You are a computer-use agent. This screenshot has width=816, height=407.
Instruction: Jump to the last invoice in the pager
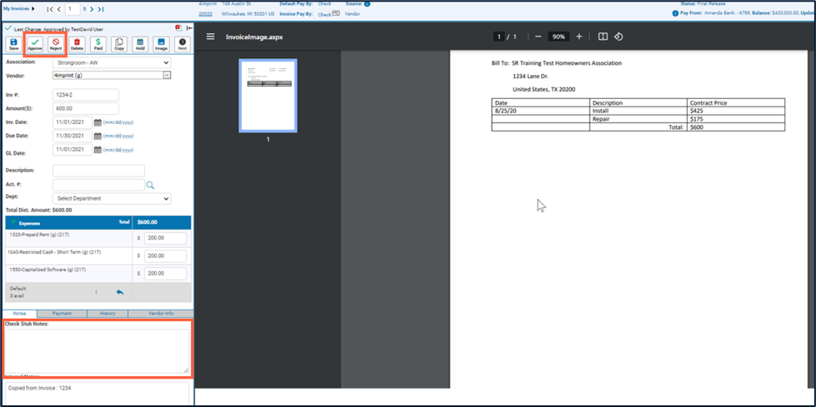click(x=101, y=9)
